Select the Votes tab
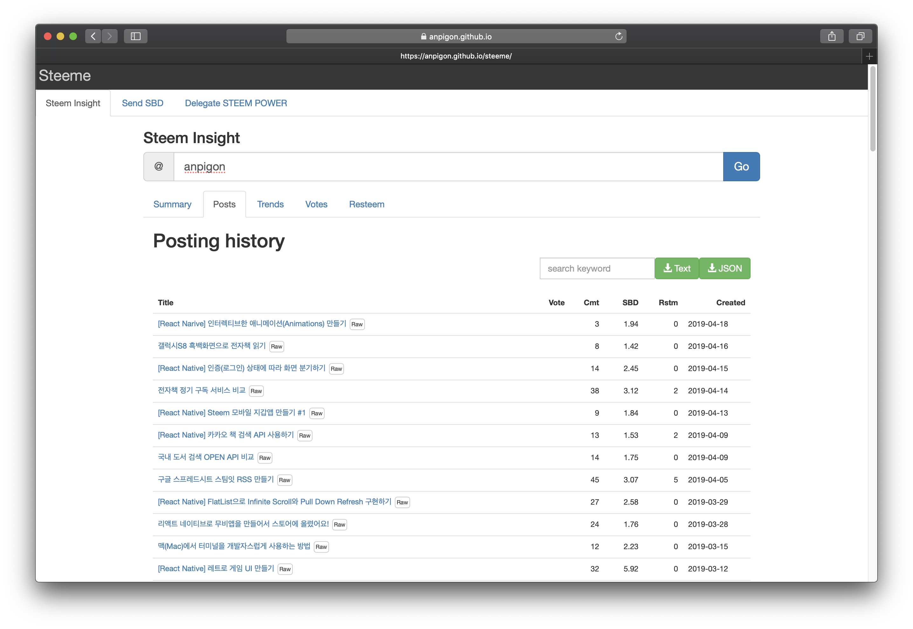 316,204
